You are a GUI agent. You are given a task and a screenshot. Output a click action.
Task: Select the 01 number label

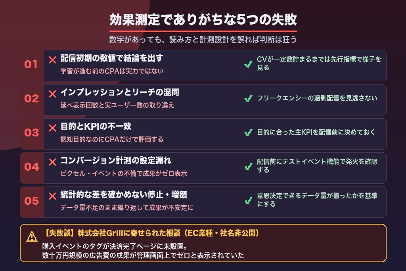point(31,65)
